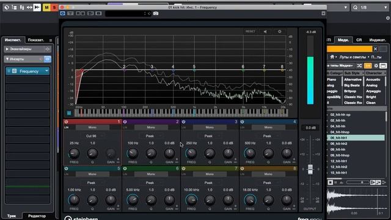Click the 0.0 dB output value field
Image resolution: width=391 pixels, height=220 pixels.
point(310,128)
